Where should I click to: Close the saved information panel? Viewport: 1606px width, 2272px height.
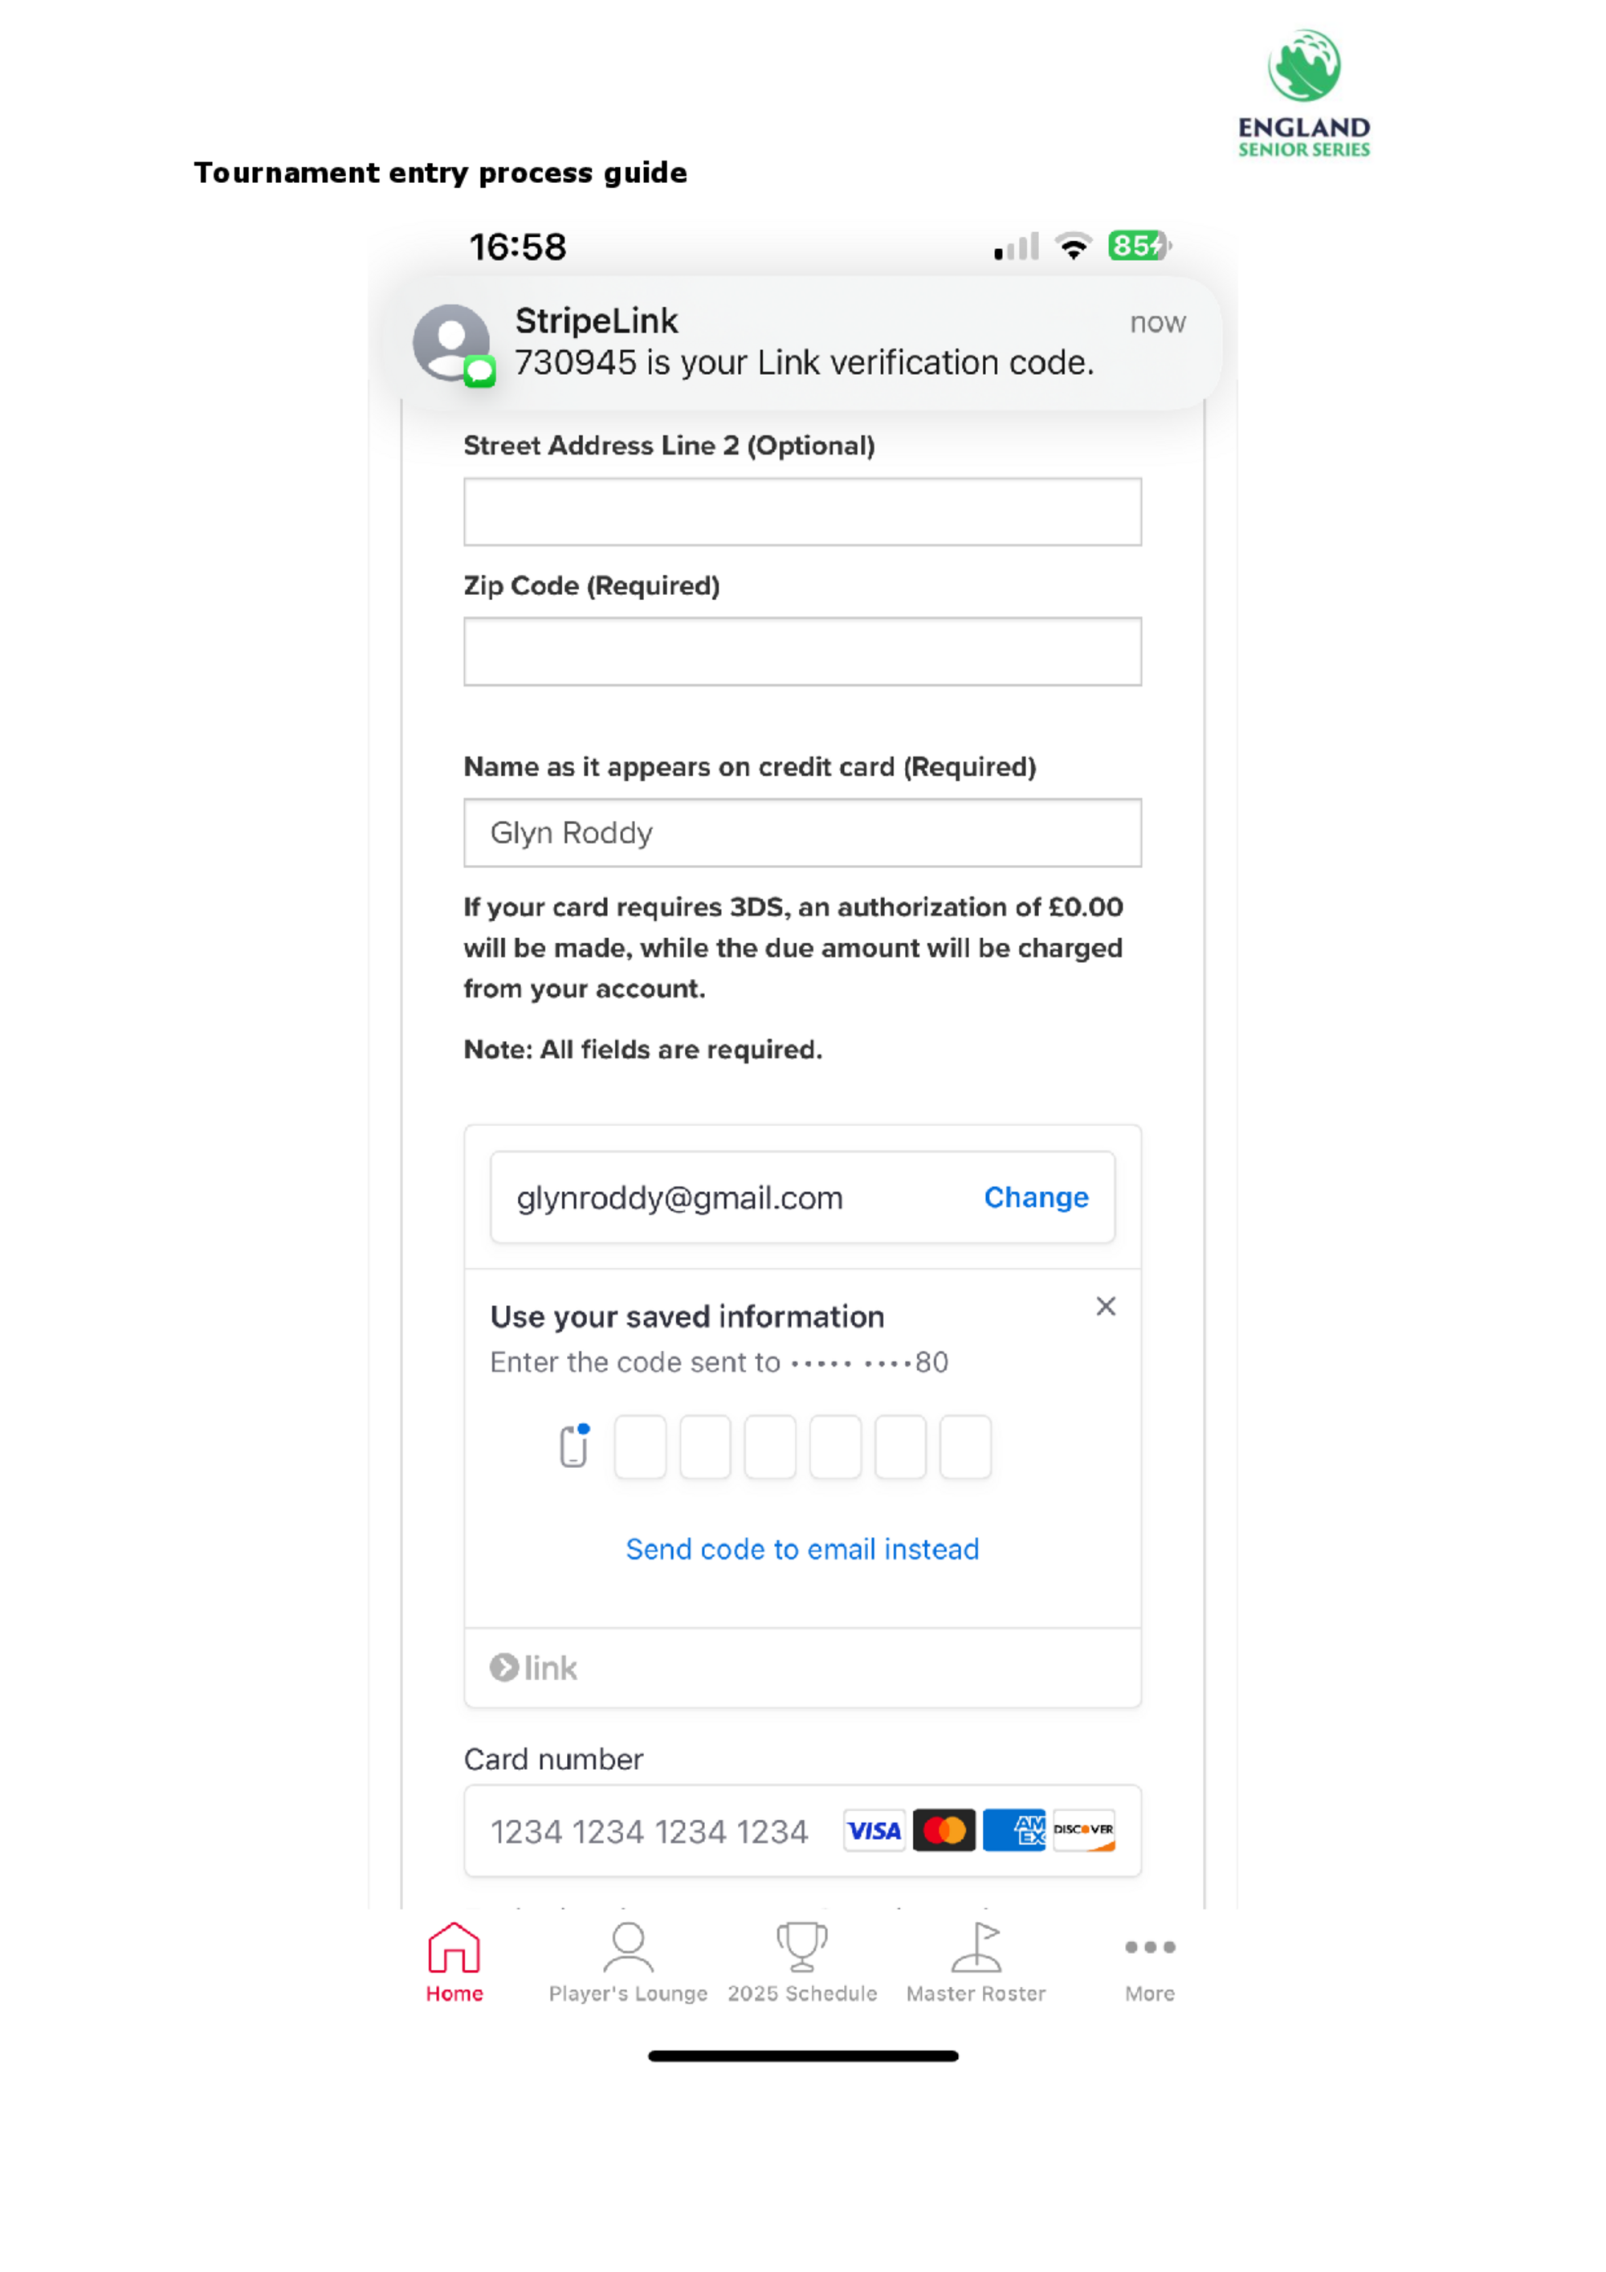click(1105, 1306)
